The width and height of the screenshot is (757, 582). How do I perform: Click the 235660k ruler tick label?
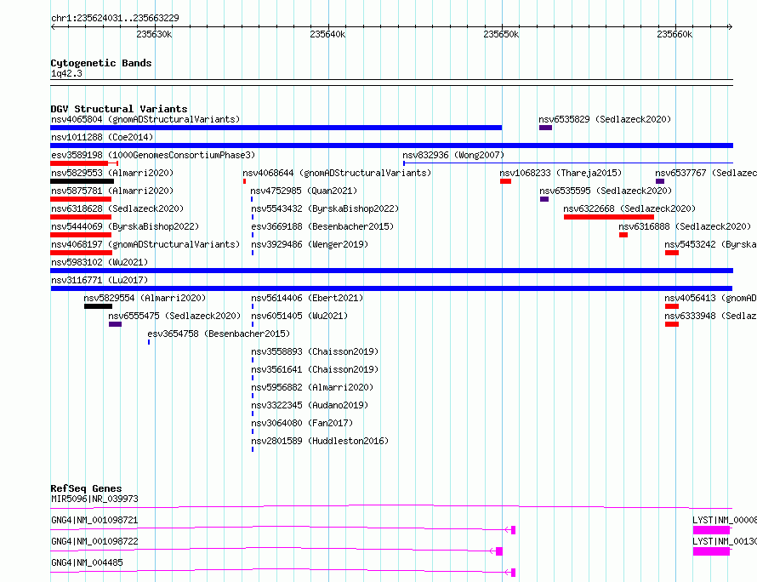[x=674, y=34]
